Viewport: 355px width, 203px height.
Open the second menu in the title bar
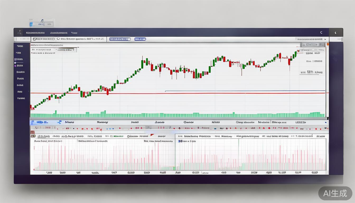click(x=59, y=33)
